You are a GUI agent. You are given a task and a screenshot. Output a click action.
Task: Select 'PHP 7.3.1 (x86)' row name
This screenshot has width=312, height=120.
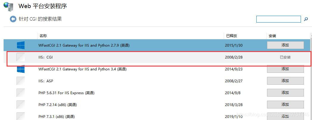tap(57, 117)
